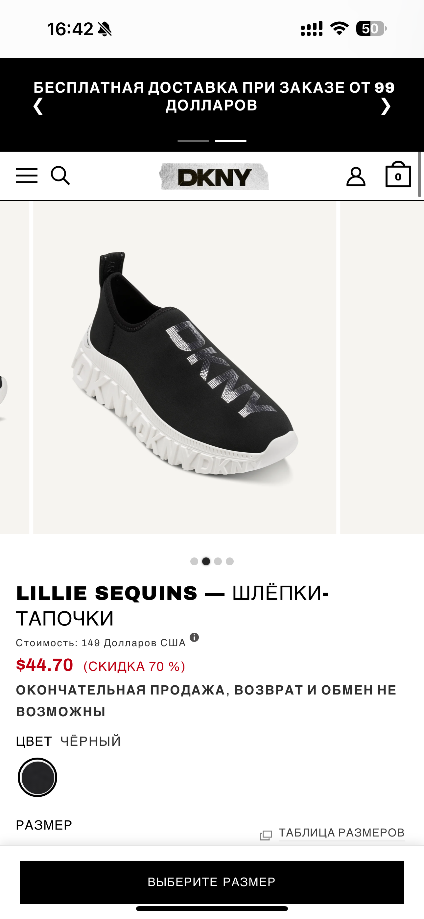The height and width of the screenshot is (919, 424).
Task: Switch to the first banner slide indicator
Action: [193, 141]
